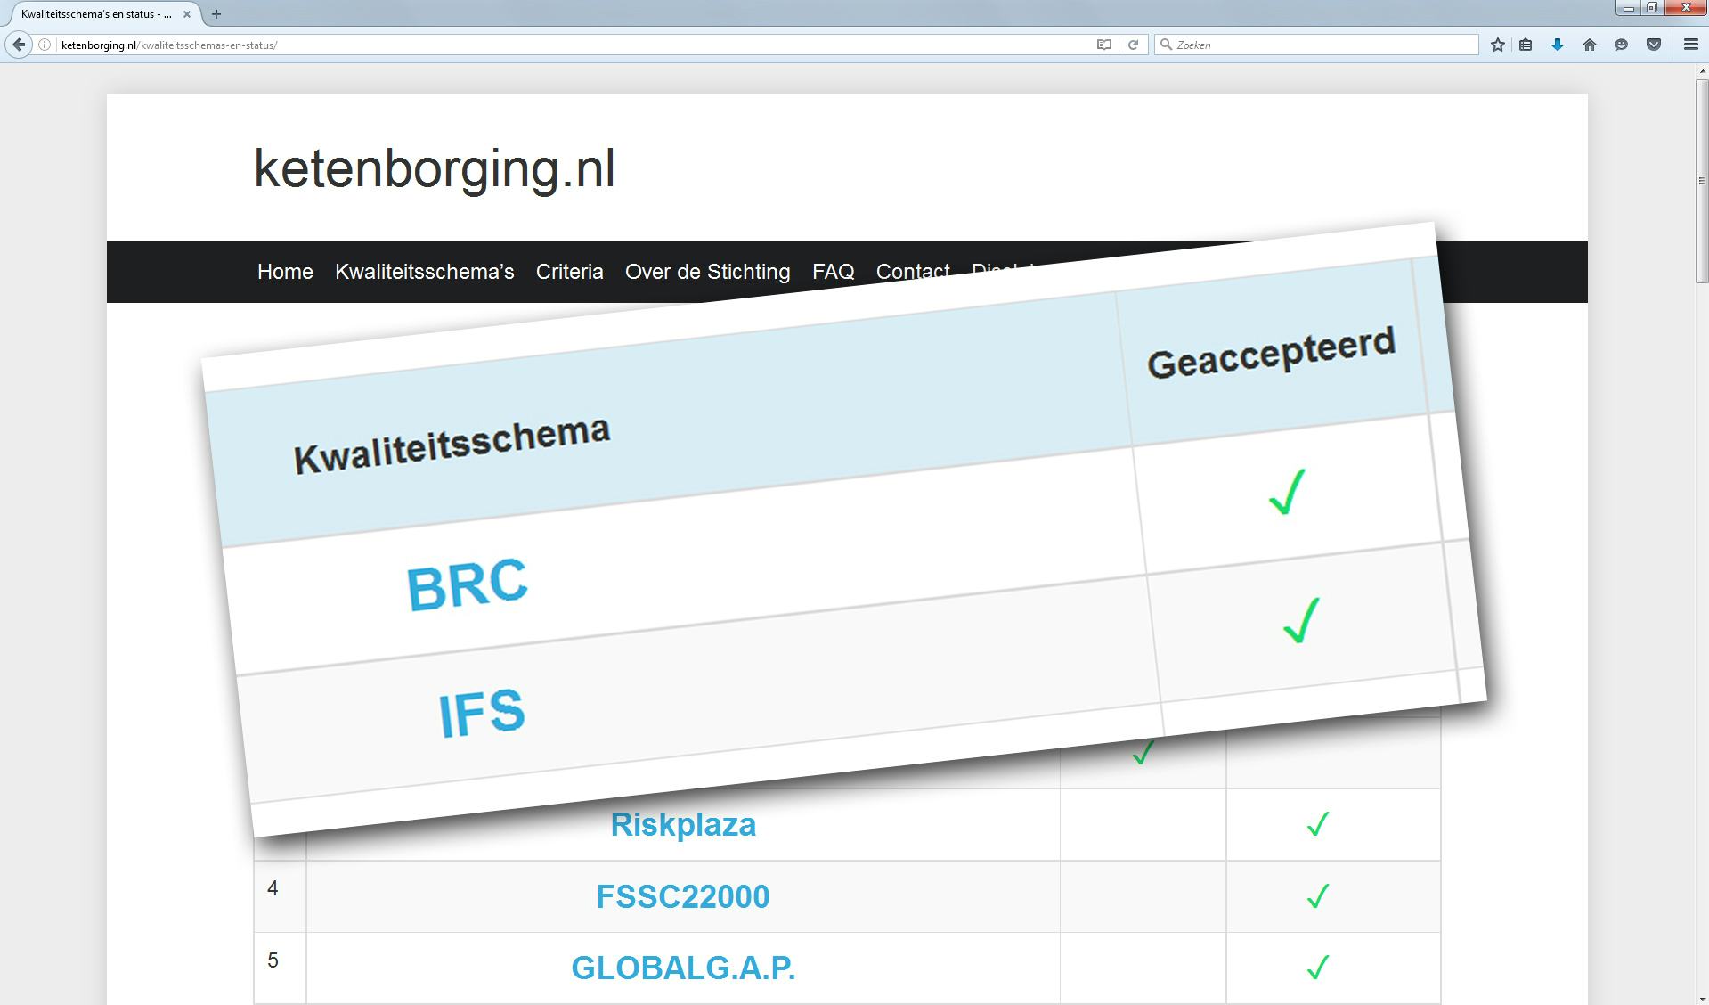This screenshot has height=1005, width=1709.
Task: Click the ketenborging.nl site title
Action: tap(434, 167)
